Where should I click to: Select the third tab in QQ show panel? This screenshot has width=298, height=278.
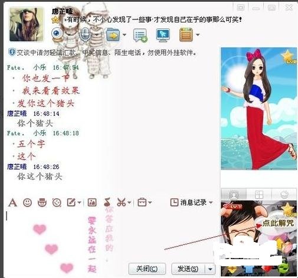point(284,194)
